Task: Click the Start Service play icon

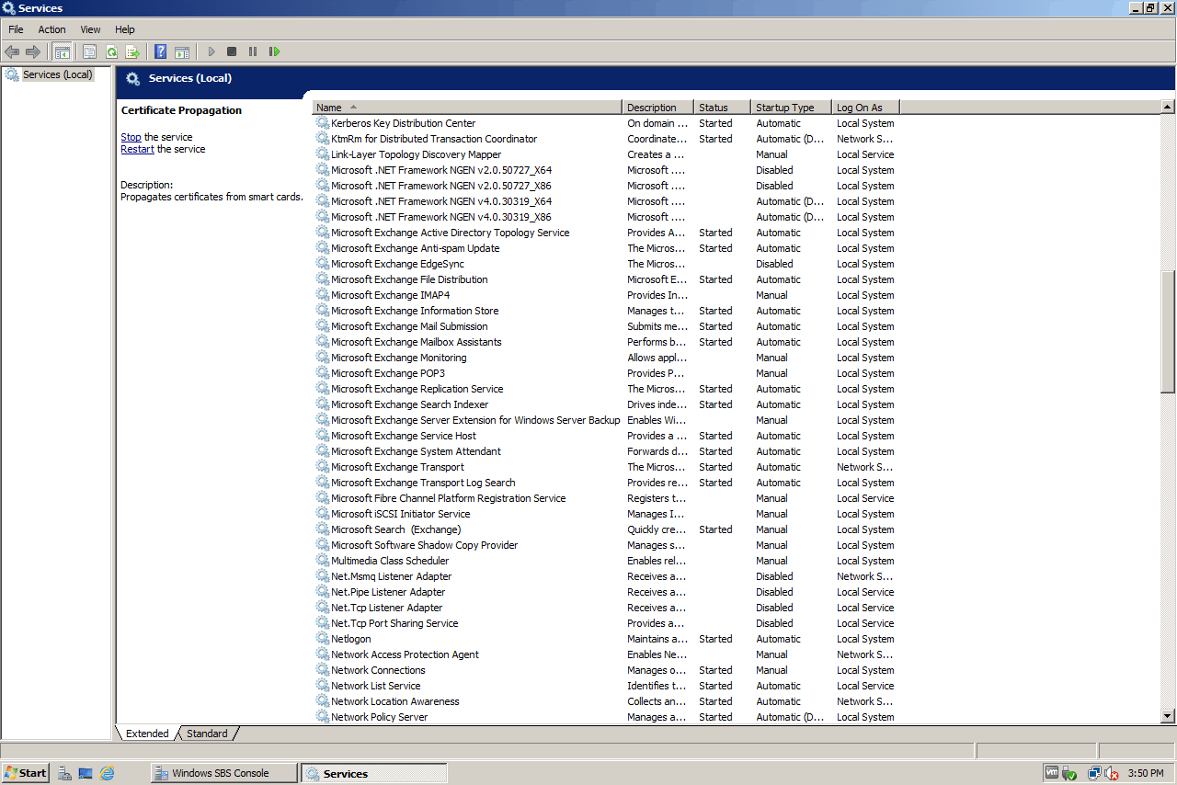Action: click(x=211, y=51)
